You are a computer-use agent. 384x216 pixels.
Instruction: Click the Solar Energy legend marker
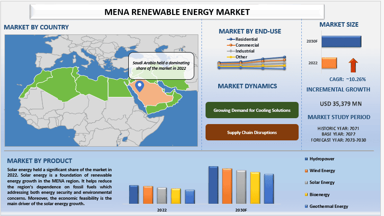point(306,182)
